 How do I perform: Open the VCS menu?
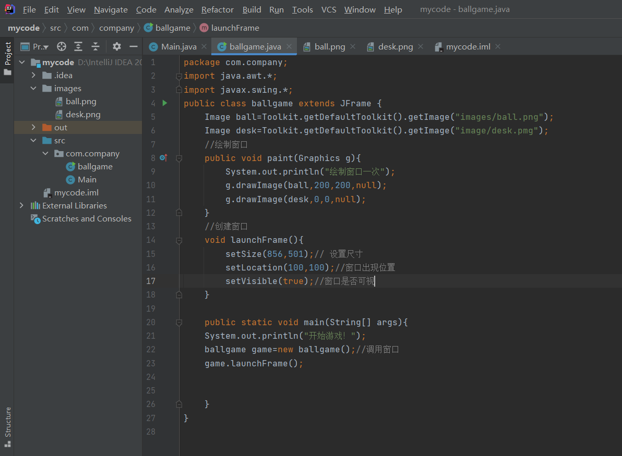(x=329, y=9)
